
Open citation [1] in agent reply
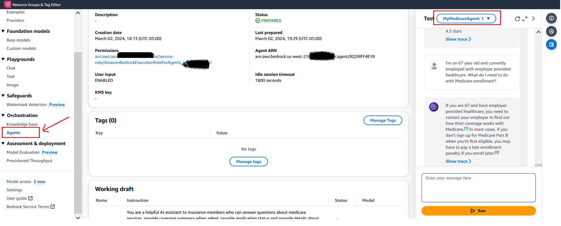[466, 129]
